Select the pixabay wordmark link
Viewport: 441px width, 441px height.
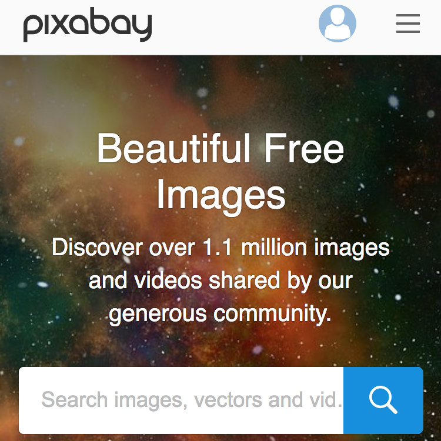coord(88,25)
